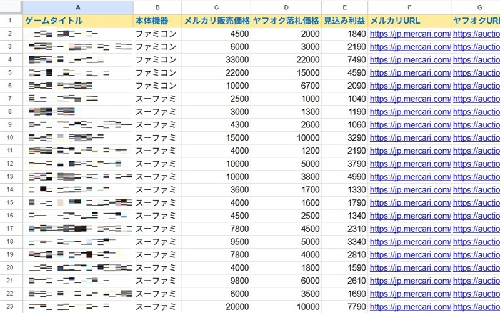Screen dimensions: 500x313
Task: Select column C header
Action: (x=216, y=7)
